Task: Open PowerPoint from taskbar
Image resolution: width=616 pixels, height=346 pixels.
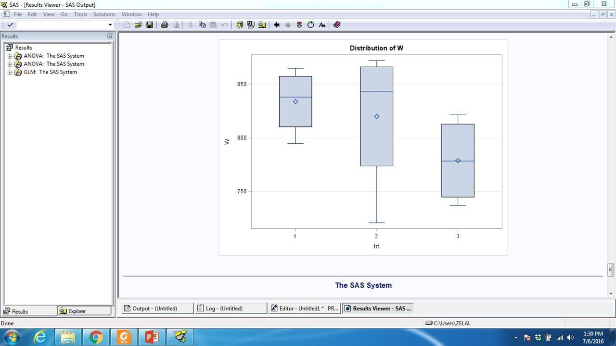Action: [152, 337]
